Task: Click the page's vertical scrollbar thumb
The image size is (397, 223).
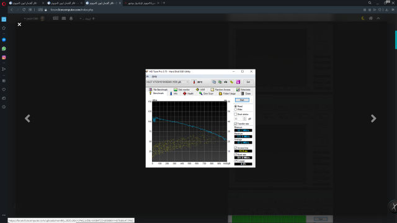Action: 396,40
